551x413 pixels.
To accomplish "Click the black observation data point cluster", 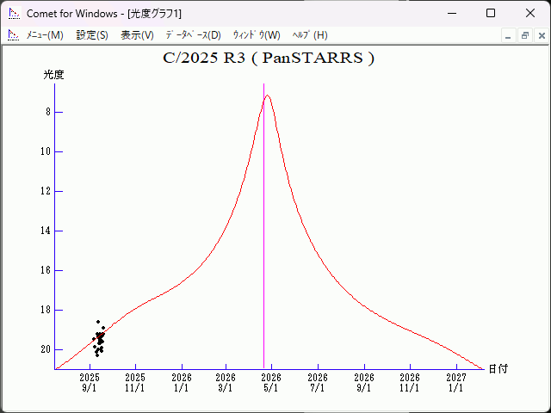I will [99, 339].
